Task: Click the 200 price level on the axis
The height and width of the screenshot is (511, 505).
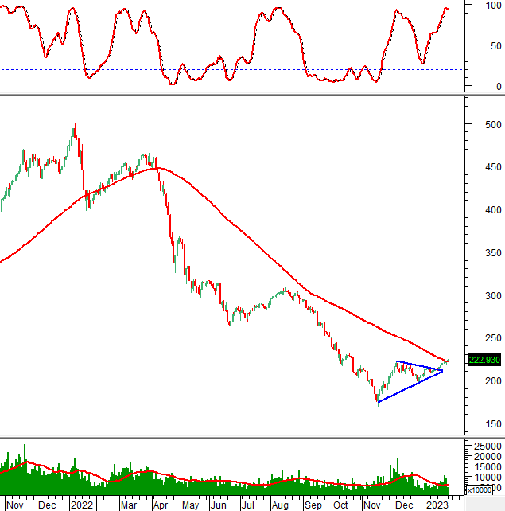Action: click(493, 380)
